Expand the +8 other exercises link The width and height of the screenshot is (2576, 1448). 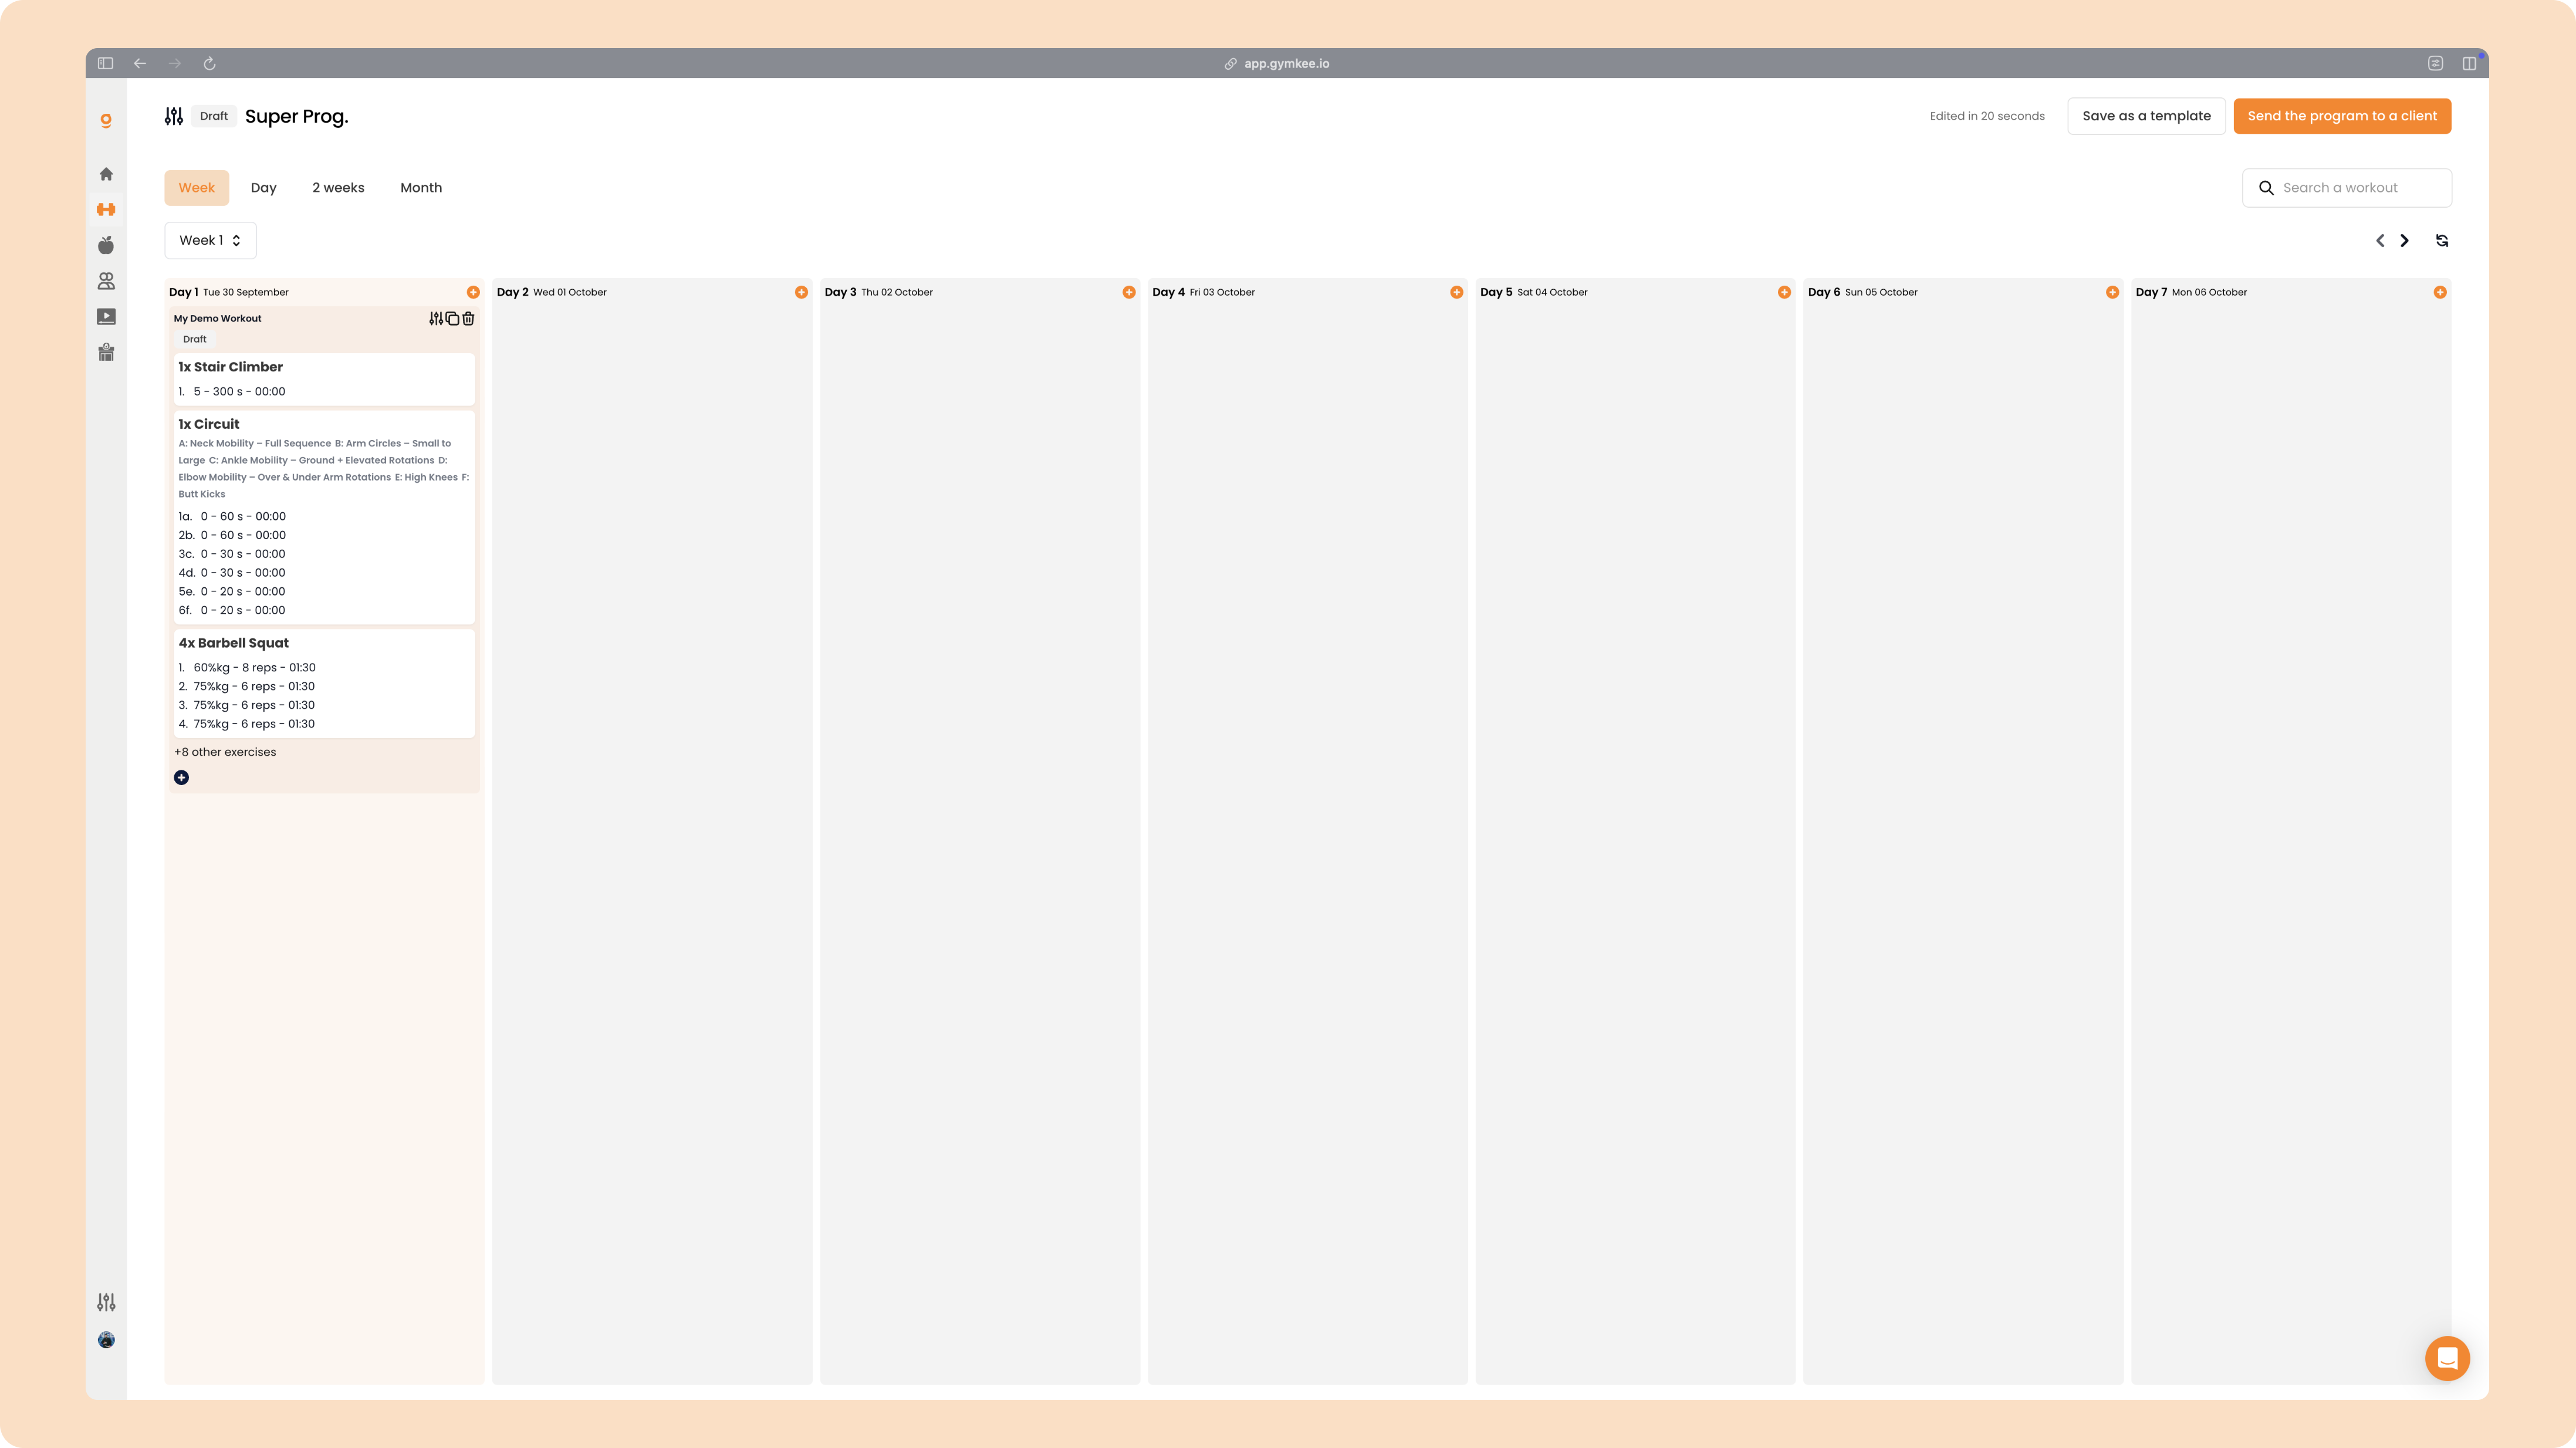click(x=225, y=752)
